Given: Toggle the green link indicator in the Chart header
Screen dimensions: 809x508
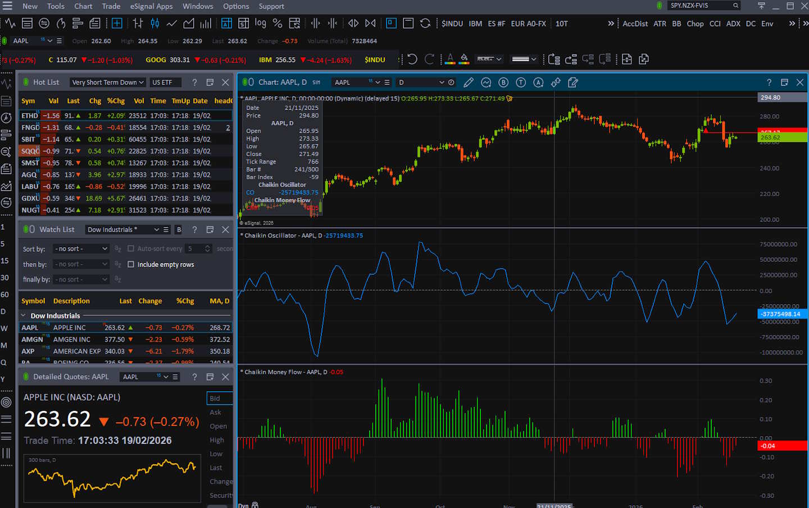Looking at the screenshot, I should pyautogui.click(x=245, y=83).
